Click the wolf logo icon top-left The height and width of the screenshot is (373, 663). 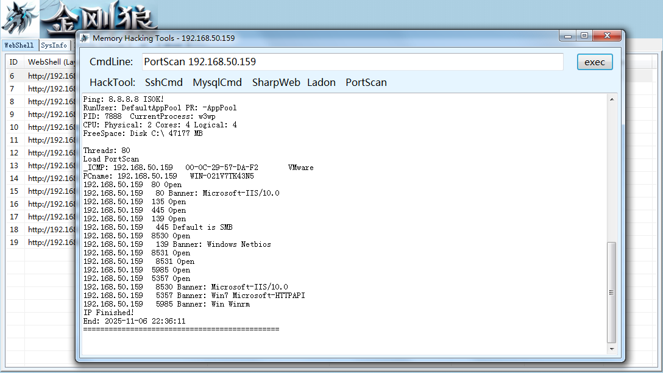click(x=19, y=19)
